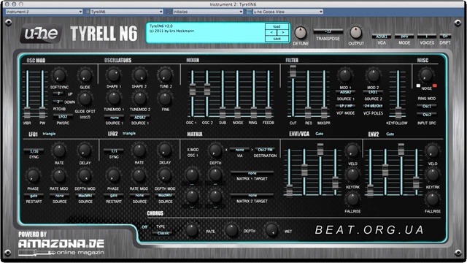Open the VCF MODE LP/HP selector

pos(345,106)
